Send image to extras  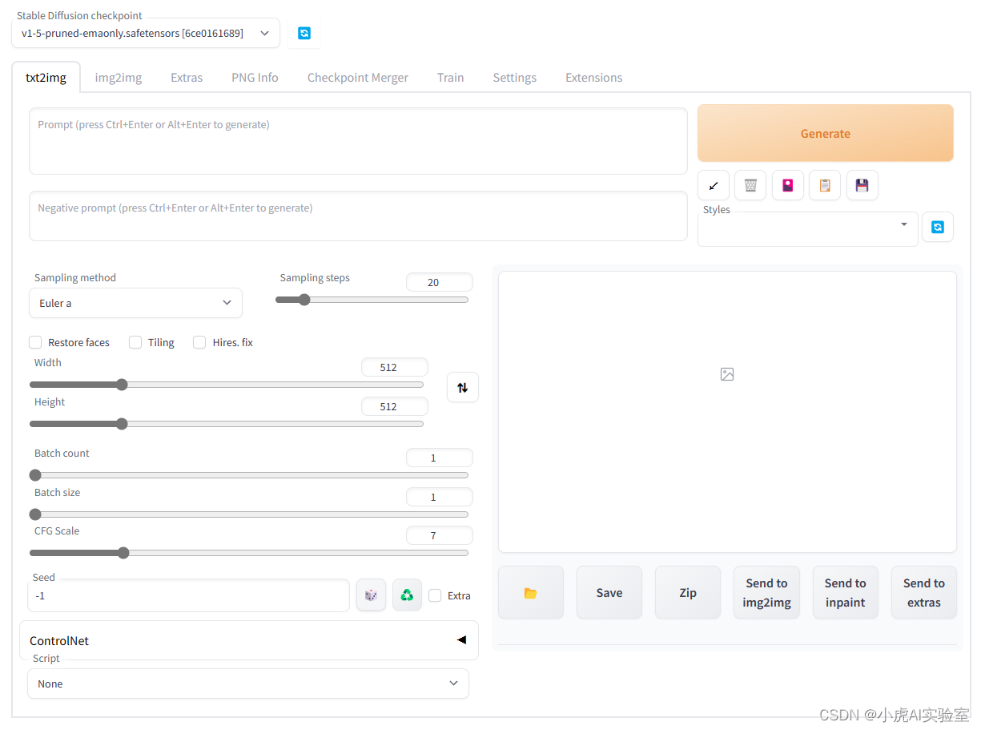[x=924, y=593]
